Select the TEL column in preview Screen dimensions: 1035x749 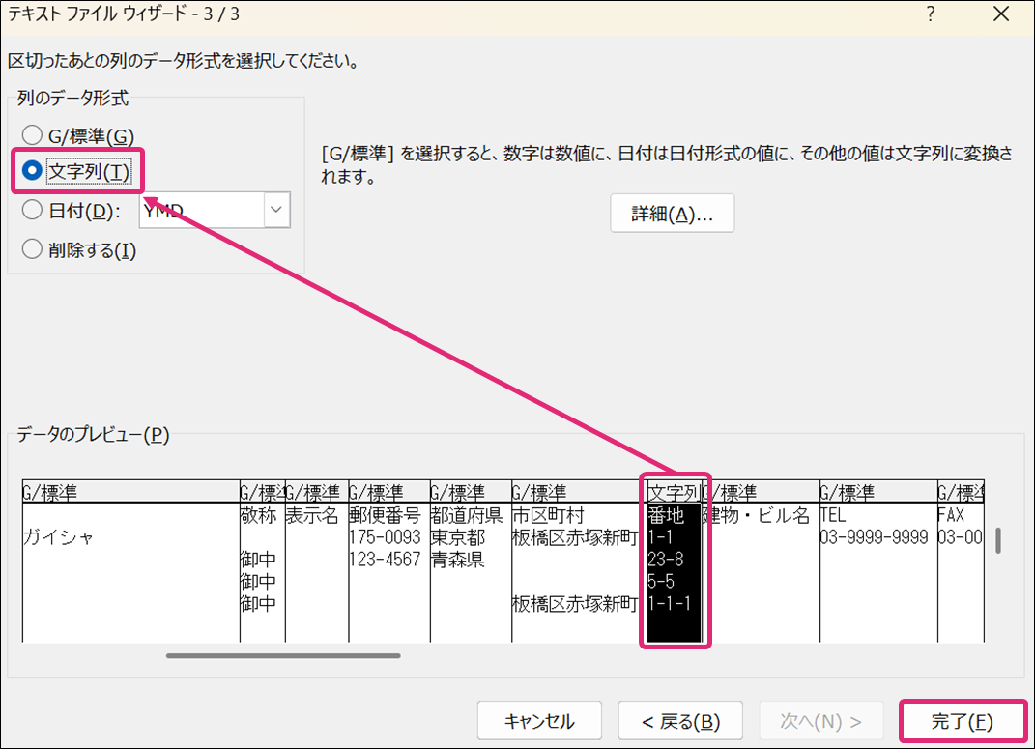(x=876, y=561)
